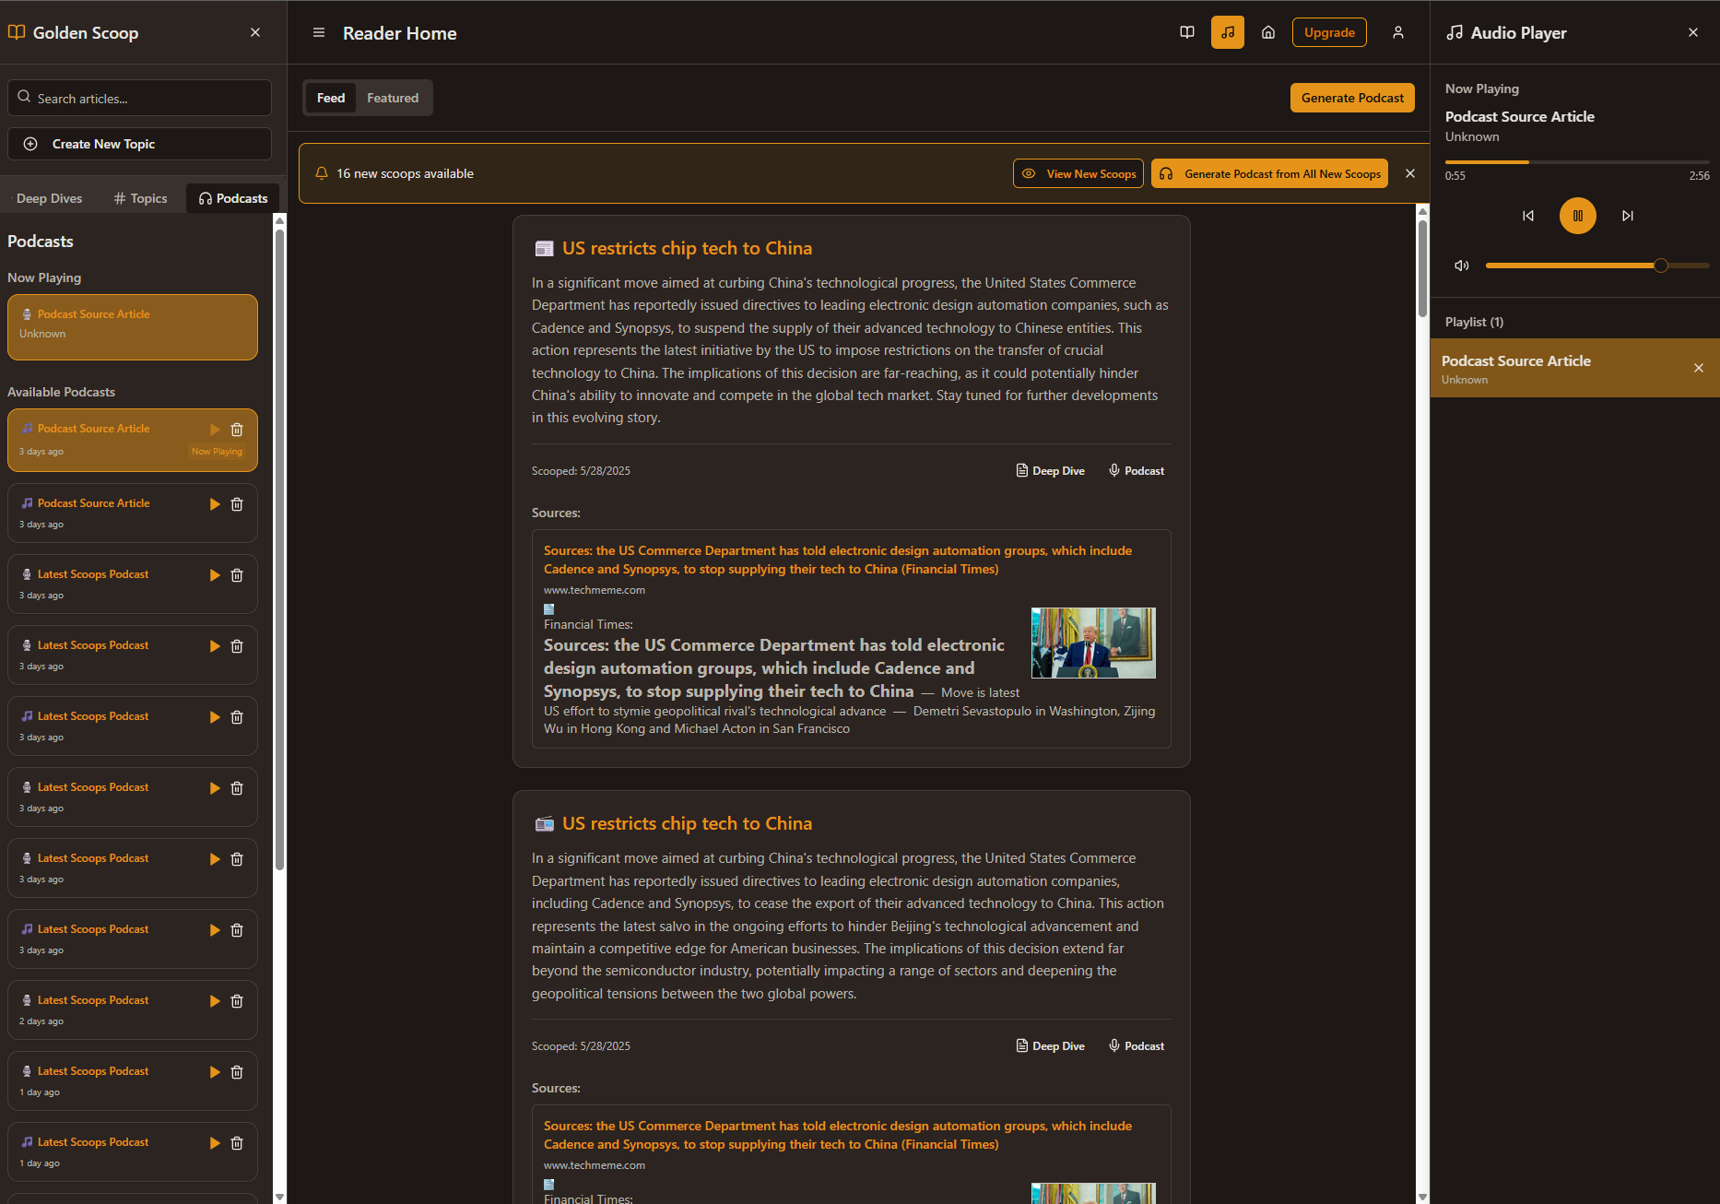Screen dimensions: 1720x1204
Task: Seek on the playback progress bar
Action: coord(1577,162)
